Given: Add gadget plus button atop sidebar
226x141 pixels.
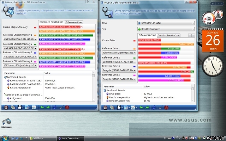Looking at the screenshot, I should 213,4.
